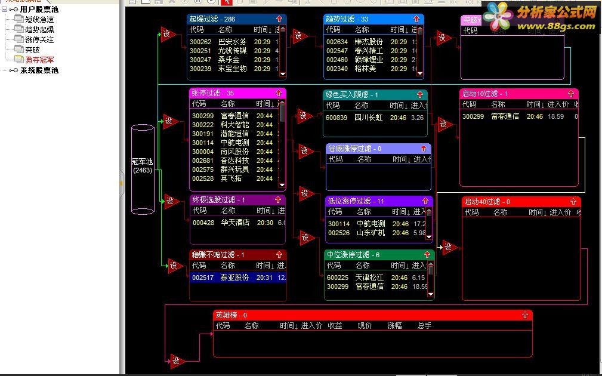This screenshot has height=376, width=602.
Task: Click the up-arrow icon on 终极选股过滤 header
Action: tap(278, 200)
